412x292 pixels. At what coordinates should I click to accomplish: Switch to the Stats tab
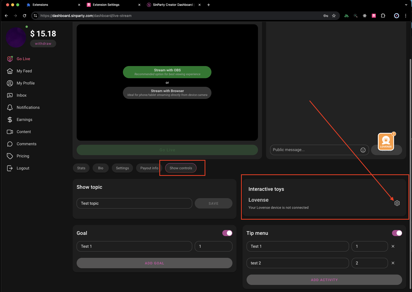(81, 168)
